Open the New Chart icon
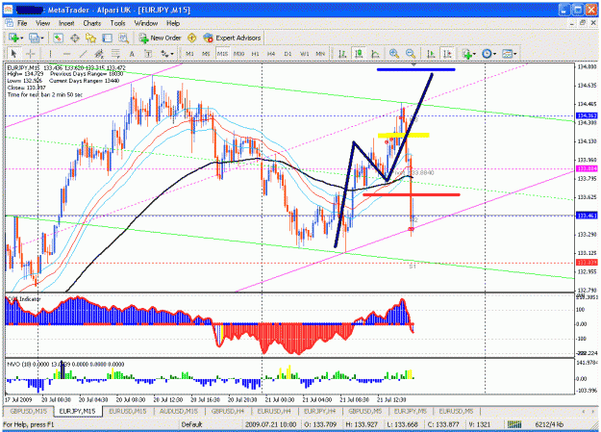The image size is (601, 432). 13,38
